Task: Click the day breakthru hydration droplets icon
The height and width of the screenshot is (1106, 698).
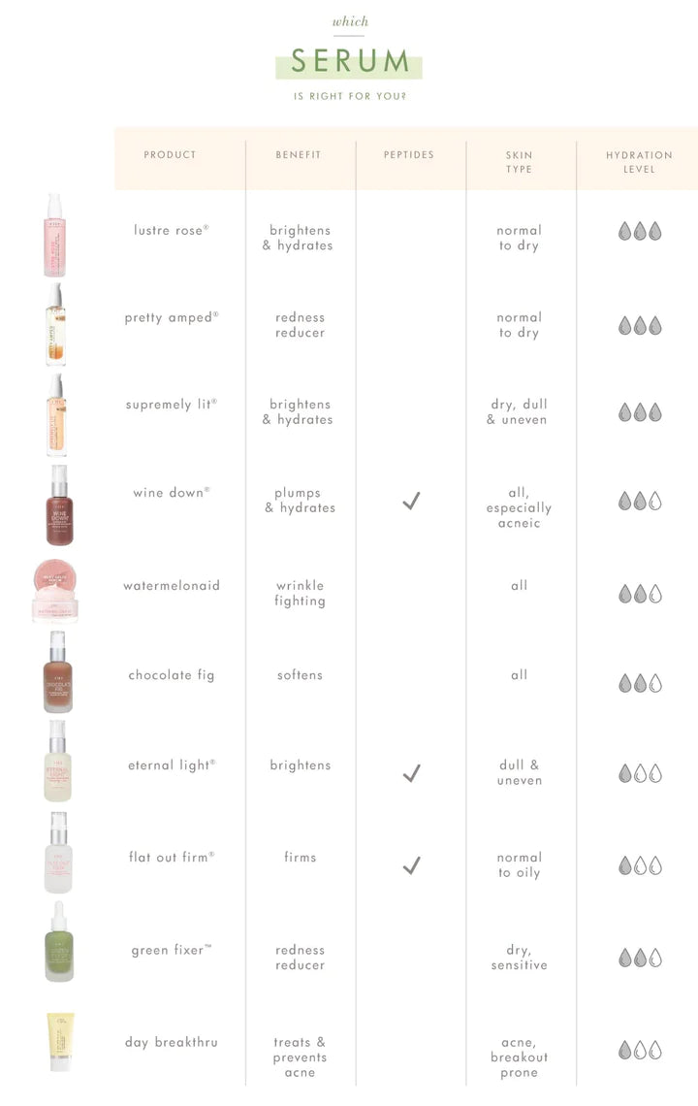Action: click(x=640, y=1050)
